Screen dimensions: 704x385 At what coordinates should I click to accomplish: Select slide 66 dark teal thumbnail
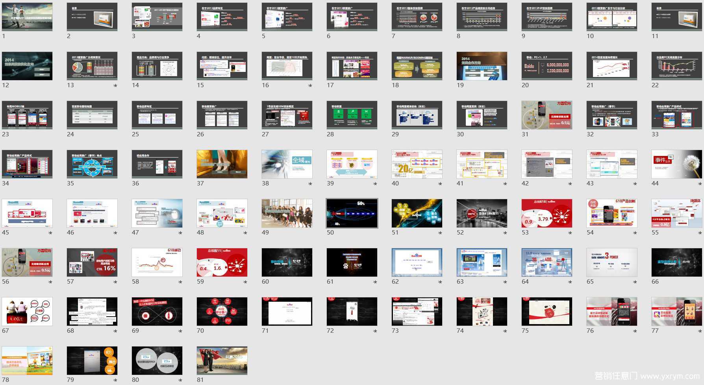(x=677, y=262)
